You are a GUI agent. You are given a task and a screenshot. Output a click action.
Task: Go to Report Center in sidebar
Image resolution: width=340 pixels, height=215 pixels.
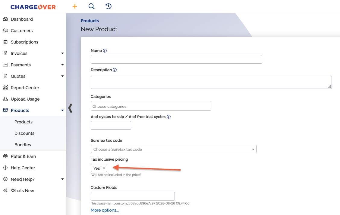pyautogui.click(x=25, y=88)
